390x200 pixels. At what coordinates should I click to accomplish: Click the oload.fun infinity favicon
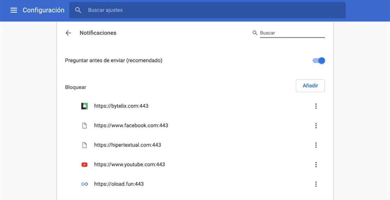click(84, 184)
